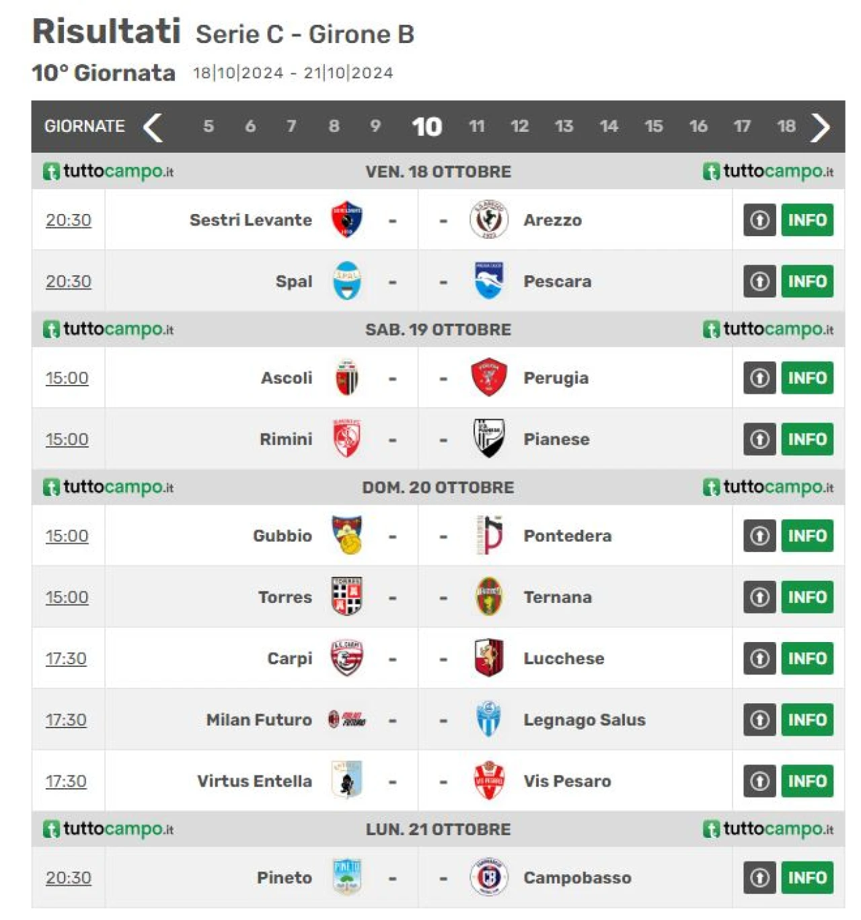Click the Sestri Levante team crest
Screen dimensions: 861x920
click(x=347, y=220)
